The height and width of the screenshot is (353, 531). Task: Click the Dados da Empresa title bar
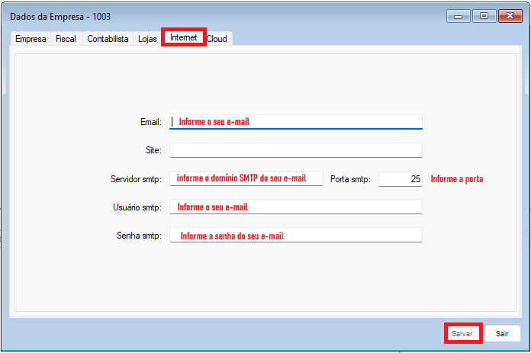coord(229,15)
